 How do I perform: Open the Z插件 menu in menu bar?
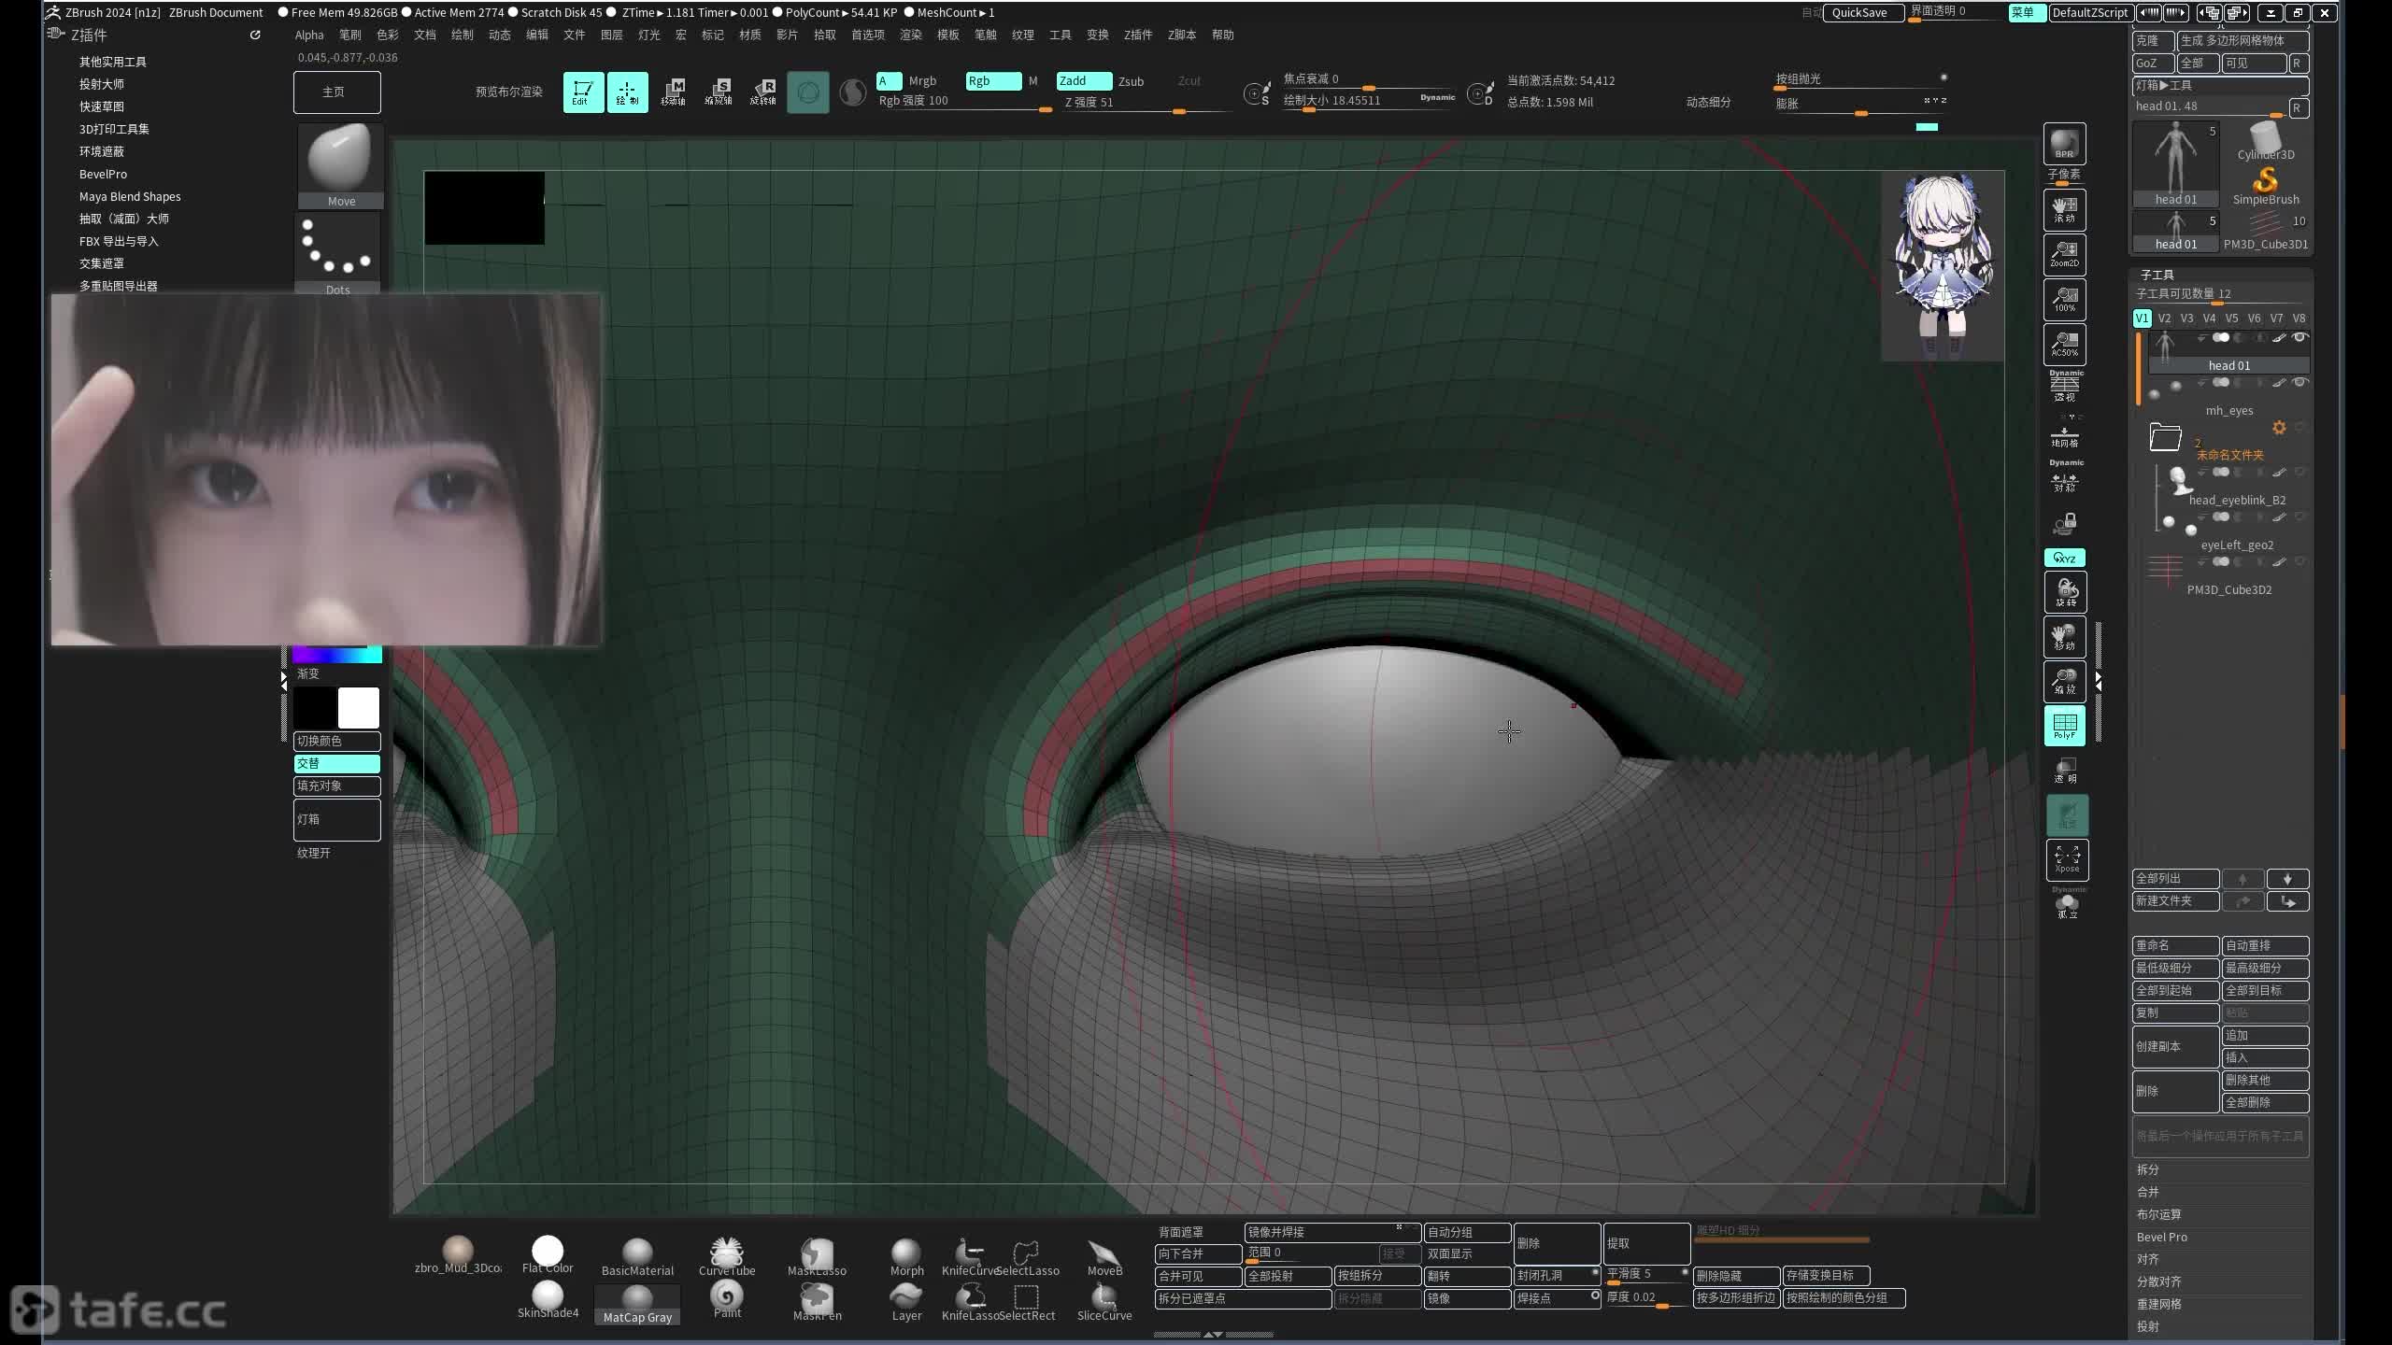click(1137, 35)
